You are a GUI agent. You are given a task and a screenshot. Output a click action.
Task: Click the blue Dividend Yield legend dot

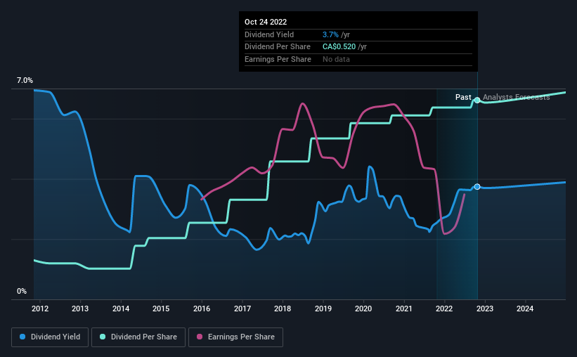pos(22,337)
